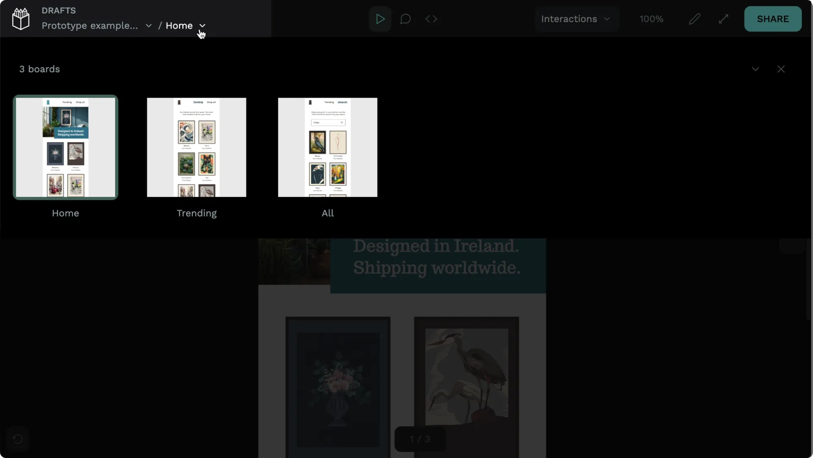
Task: Click the Drafts application logo icon
Action: pyautogui.click(x=21, y=18)
